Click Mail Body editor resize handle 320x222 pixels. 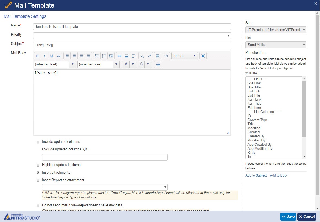click(228, 133)
